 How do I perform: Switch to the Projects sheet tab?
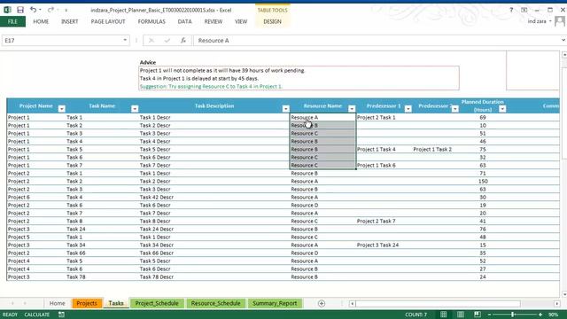coord(87,303)
